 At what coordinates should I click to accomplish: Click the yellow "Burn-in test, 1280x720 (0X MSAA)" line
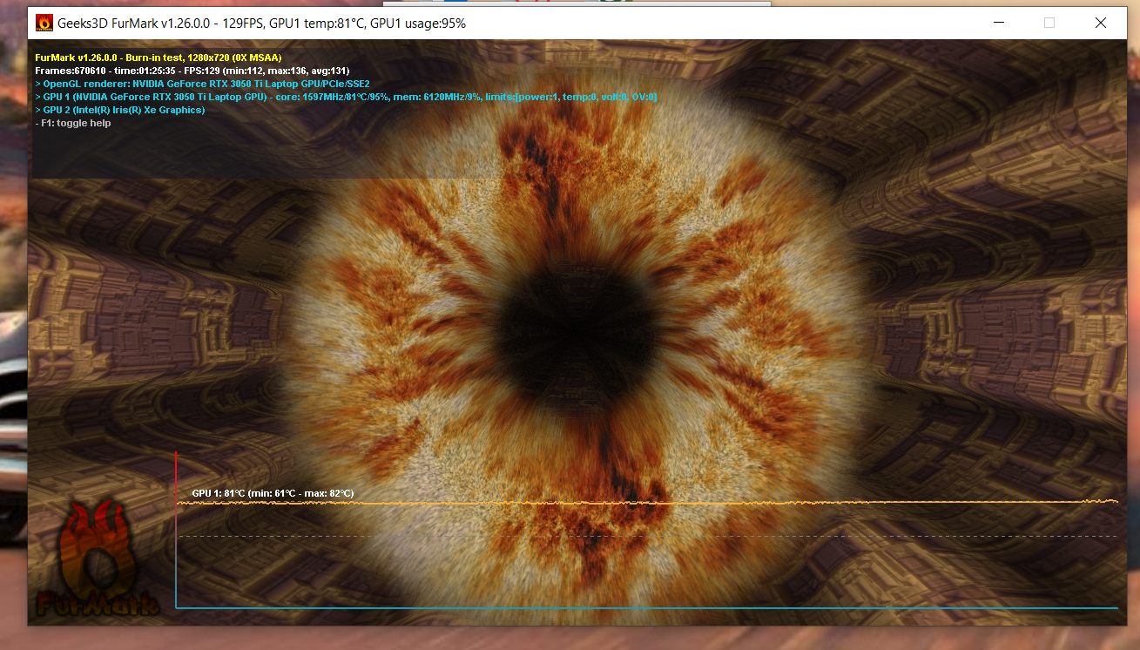click(159, 58)
